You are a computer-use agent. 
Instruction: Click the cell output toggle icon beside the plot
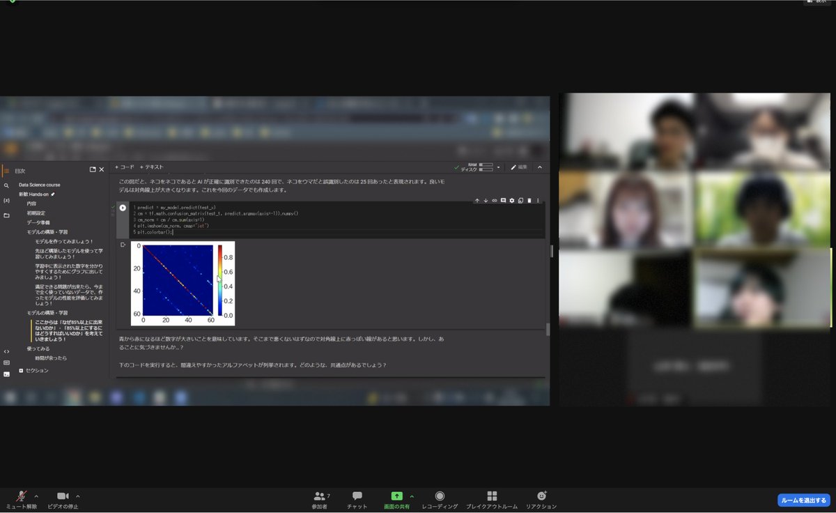[123, 245]
